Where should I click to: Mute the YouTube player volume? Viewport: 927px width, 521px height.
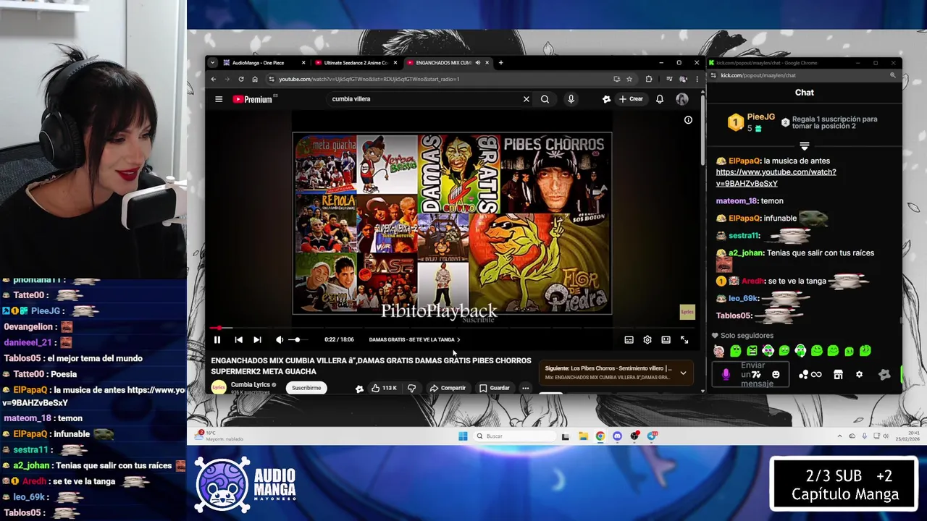(280, 339)
